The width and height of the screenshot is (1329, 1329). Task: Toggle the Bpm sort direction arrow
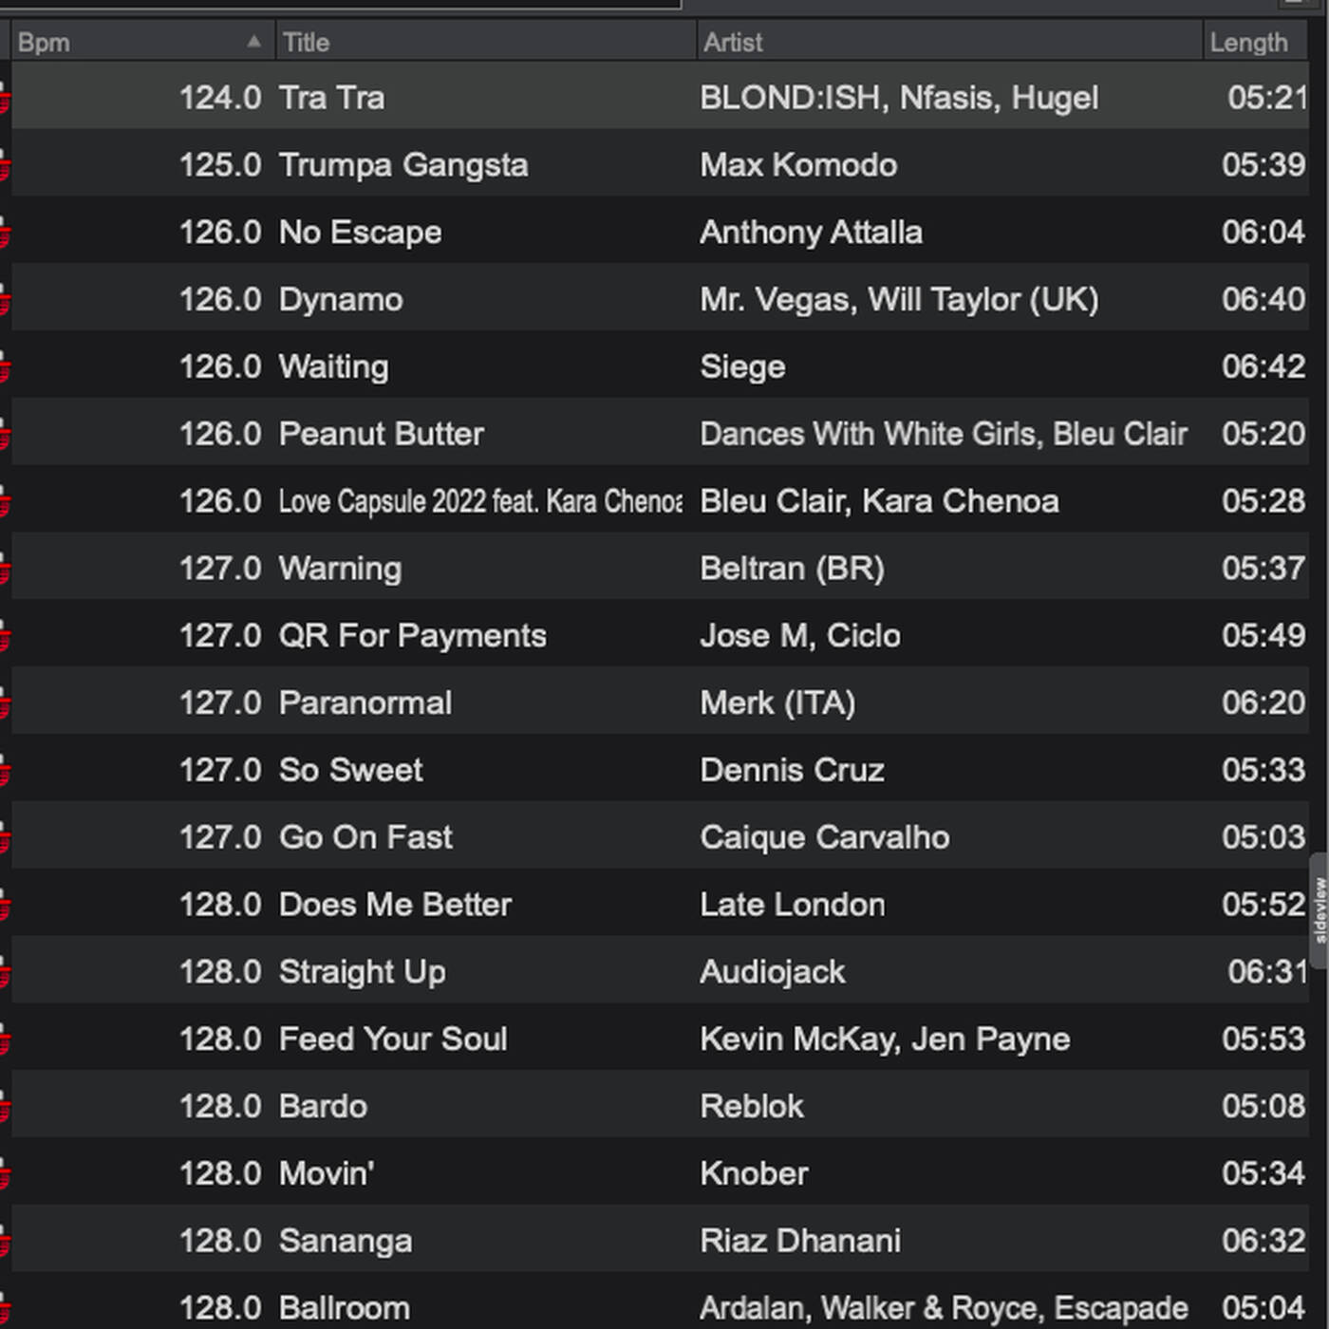tap(253, 42)
